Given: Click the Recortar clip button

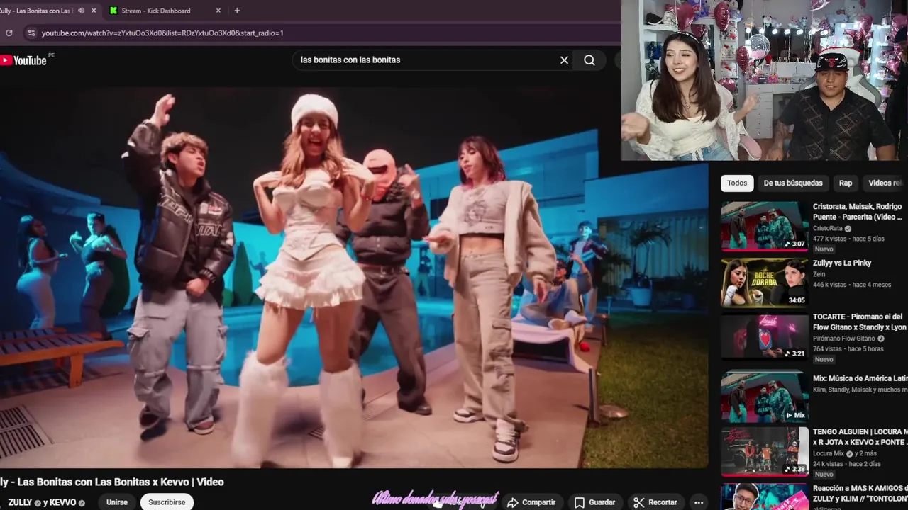Looking at the screenshot, I should [655, 502].
